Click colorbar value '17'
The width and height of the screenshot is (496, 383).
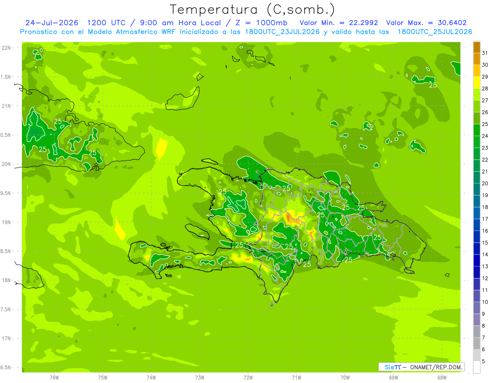(x=485, y=219)
